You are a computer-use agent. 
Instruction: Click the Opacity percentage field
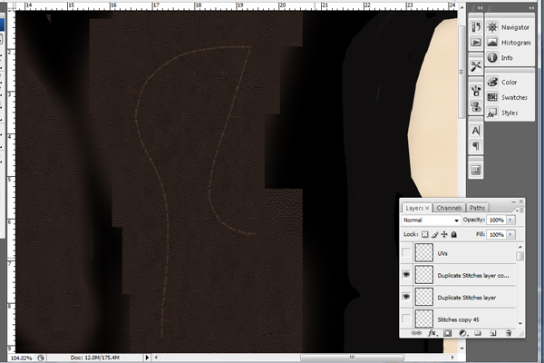(x=497, y=220)
